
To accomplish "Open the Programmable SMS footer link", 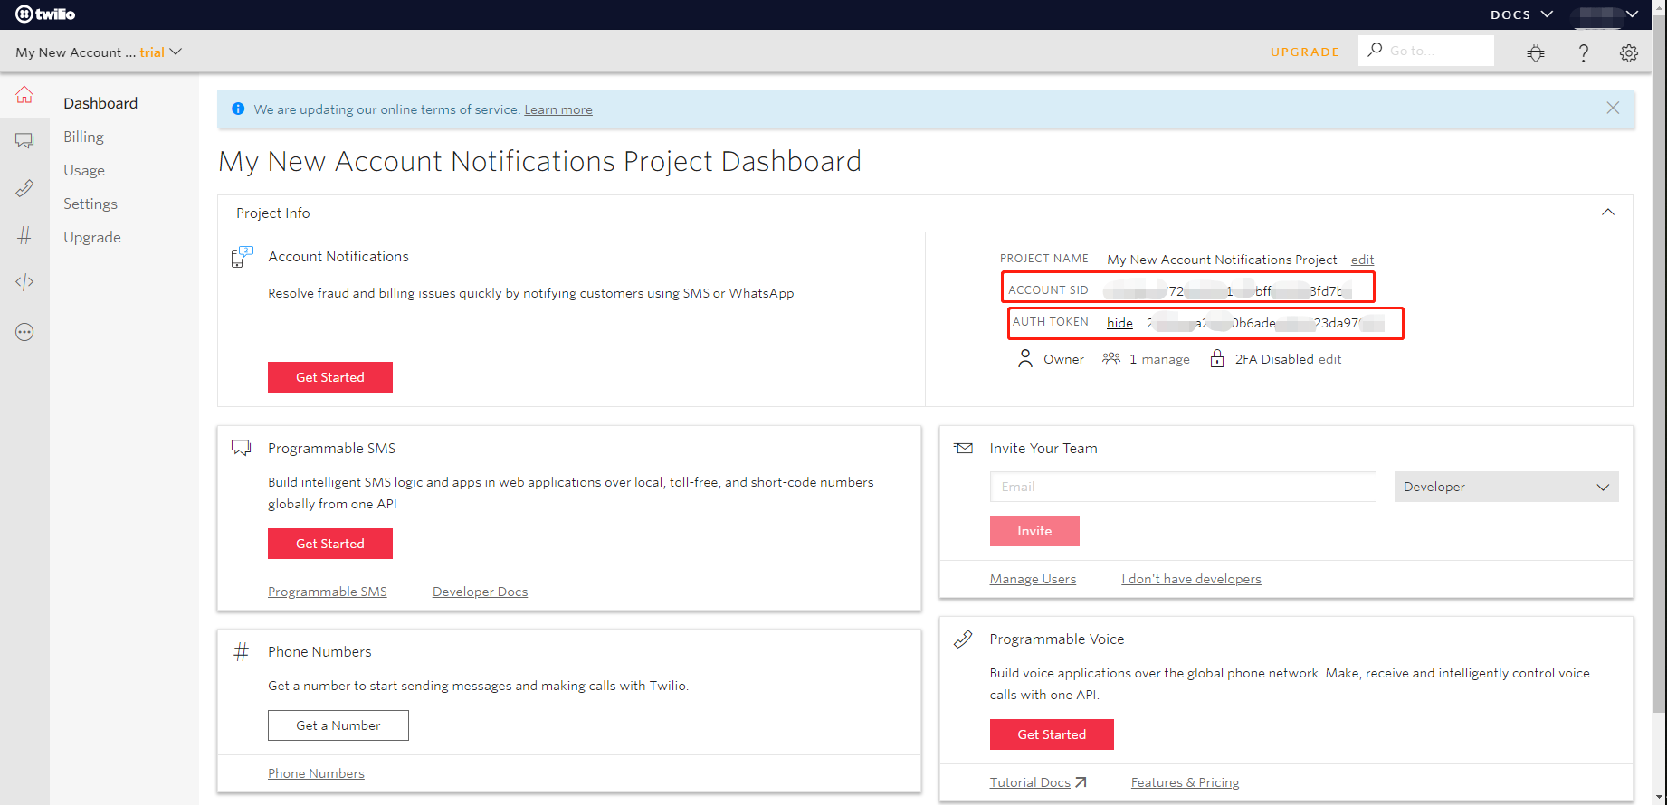I will click(x=328, y=592).
